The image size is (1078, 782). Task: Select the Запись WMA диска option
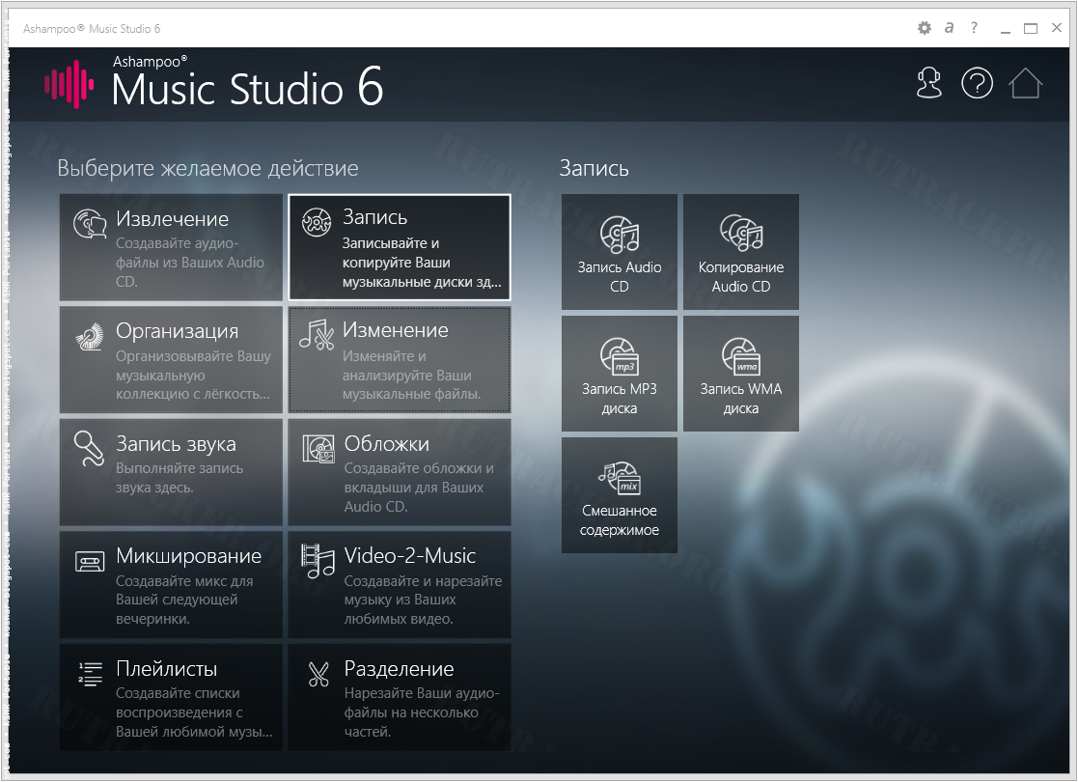[740, 374]
